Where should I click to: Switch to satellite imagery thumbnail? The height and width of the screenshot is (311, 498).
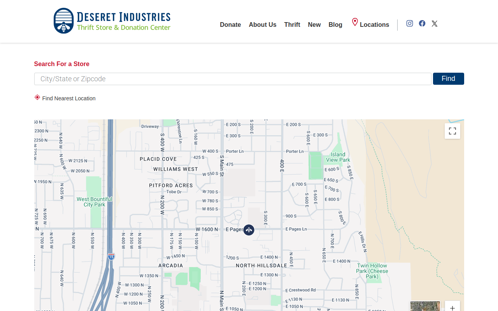coord(425,306)
